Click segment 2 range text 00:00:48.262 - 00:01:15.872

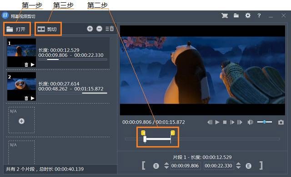click(71, 89)
